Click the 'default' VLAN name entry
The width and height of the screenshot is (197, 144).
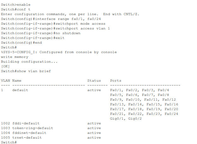coord(20,90)
